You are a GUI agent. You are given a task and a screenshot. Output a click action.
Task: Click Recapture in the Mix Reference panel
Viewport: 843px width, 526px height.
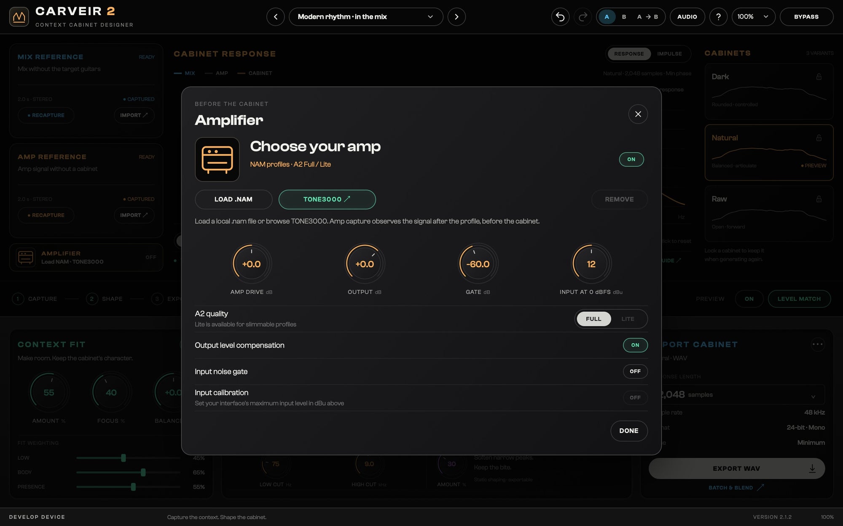[x=46, y=115]
